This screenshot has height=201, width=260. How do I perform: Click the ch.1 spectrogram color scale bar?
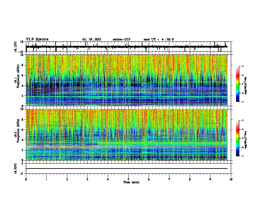(238, 84)
